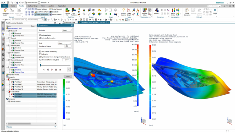Click Apply from File
Image resolution: width=237 pixels, height=133 pixels.
coord(56,14)
